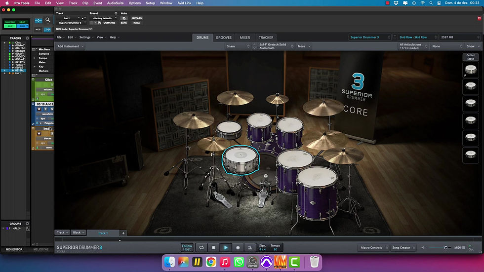The width and height of the screenshot is (484, 272).
Task: Open the Add Instrument dropdown
Action: (x=70, y=46)
